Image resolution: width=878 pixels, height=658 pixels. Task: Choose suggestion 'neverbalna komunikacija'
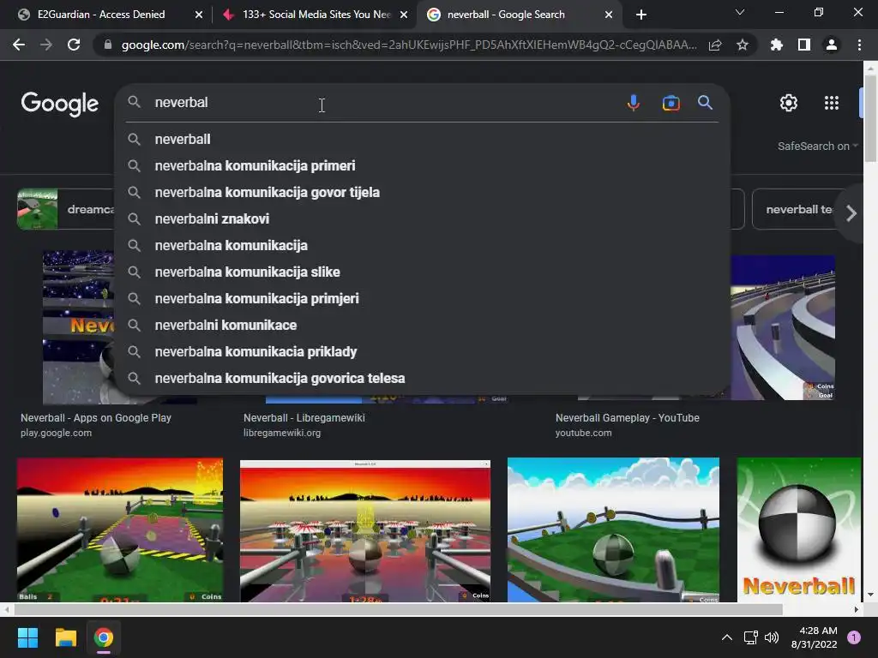(422, 246)
